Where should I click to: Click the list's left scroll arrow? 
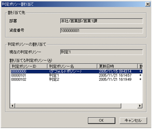pos(12,106)
